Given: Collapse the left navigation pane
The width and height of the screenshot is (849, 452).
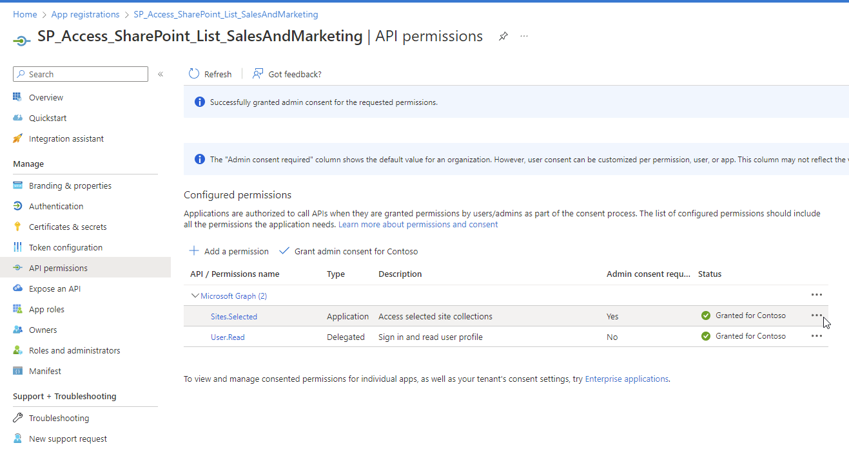Looking at the screenshot, I should tap(161, 73).
